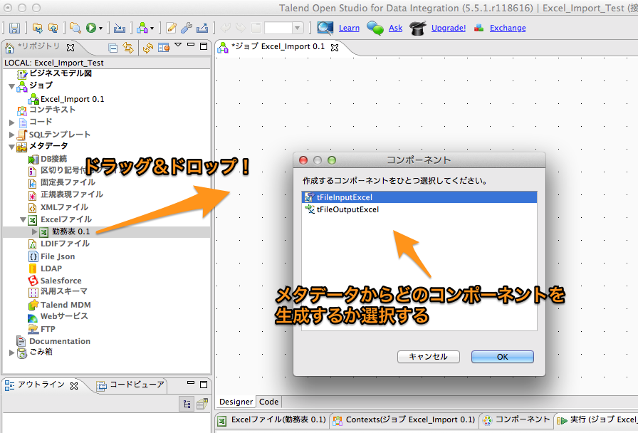Screen dimensions: 638x433
Task: Select LDIFファイル in the tree
Action: click(65, 244)
